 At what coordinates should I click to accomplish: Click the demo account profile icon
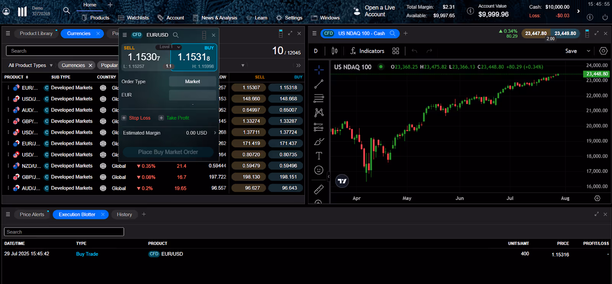[x=6, y=11]
